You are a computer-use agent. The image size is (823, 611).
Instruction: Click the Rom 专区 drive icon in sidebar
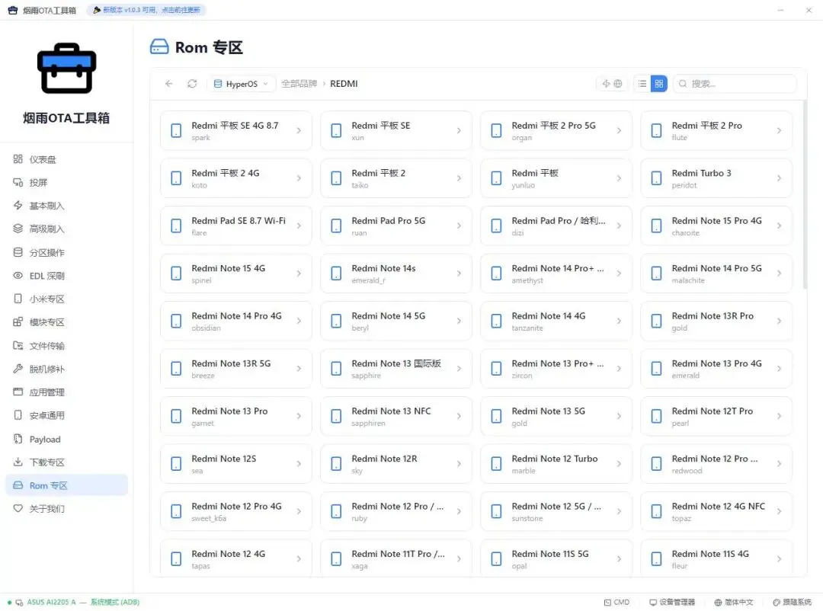pos(18,485)
